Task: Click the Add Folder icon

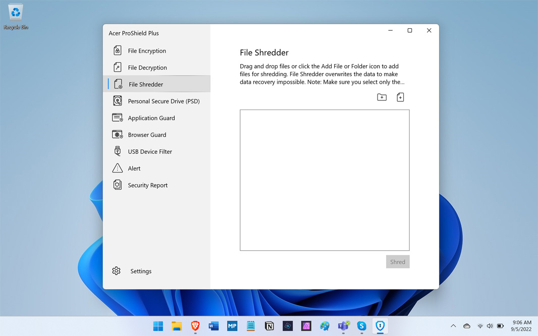Action: (382, 97)
